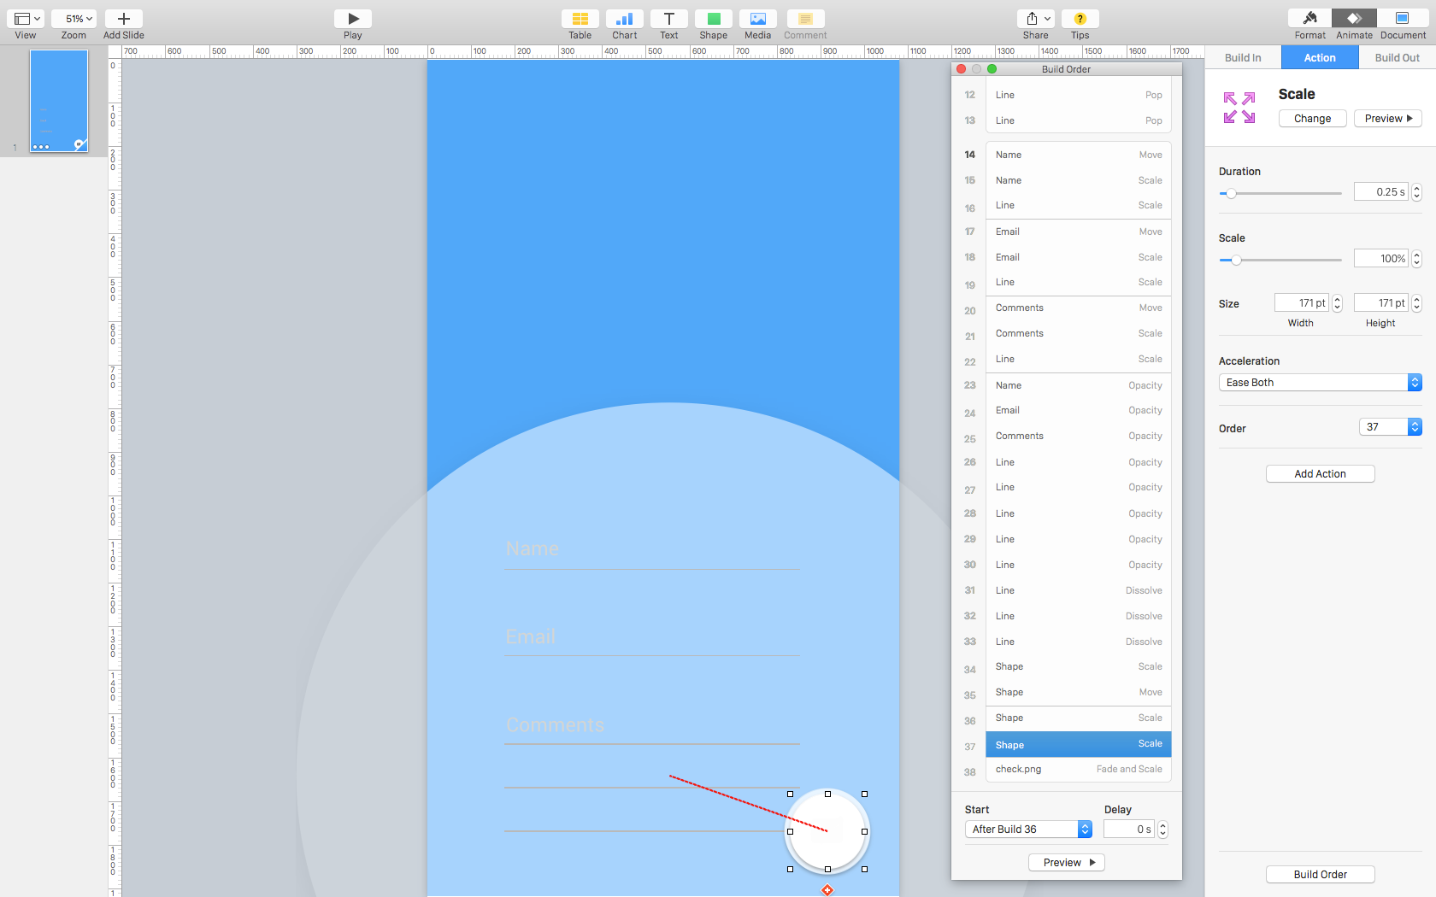
Task: Click the Width size field
Action: pyautogui.click(x=1302, y=303)
